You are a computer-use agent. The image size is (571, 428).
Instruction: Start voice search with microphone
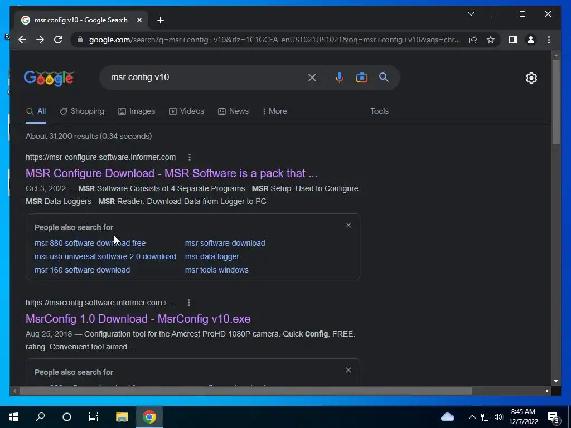point(339,77)
